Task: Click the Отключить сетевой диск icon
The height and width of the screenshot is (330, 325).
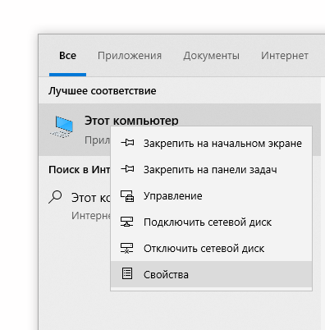Action: (x=127, y=248)
